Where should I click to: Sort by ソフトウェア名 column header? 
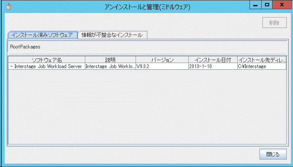[47, 60]
